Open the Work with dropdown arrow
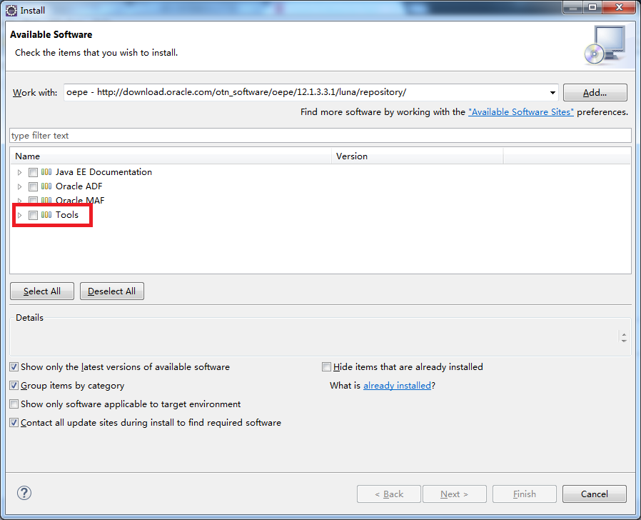The height and width of the screenshot is (520, 641). click(x=552, y=92)
